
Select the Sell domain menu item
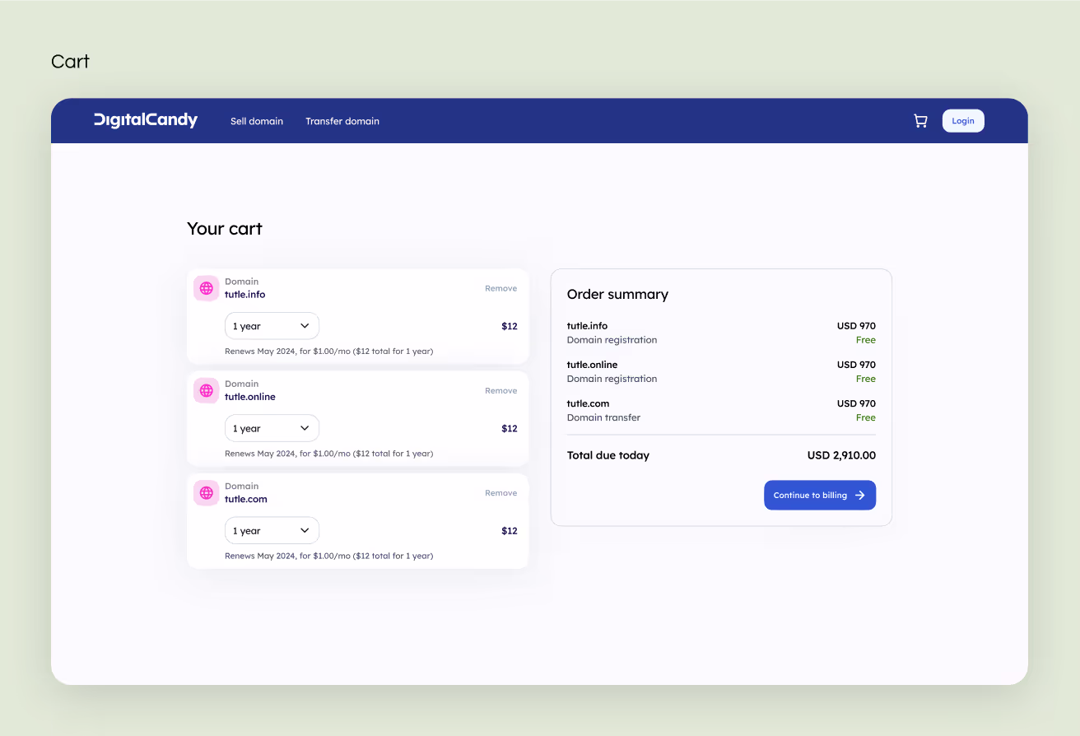pyautogui.click(x=256, y=120)
